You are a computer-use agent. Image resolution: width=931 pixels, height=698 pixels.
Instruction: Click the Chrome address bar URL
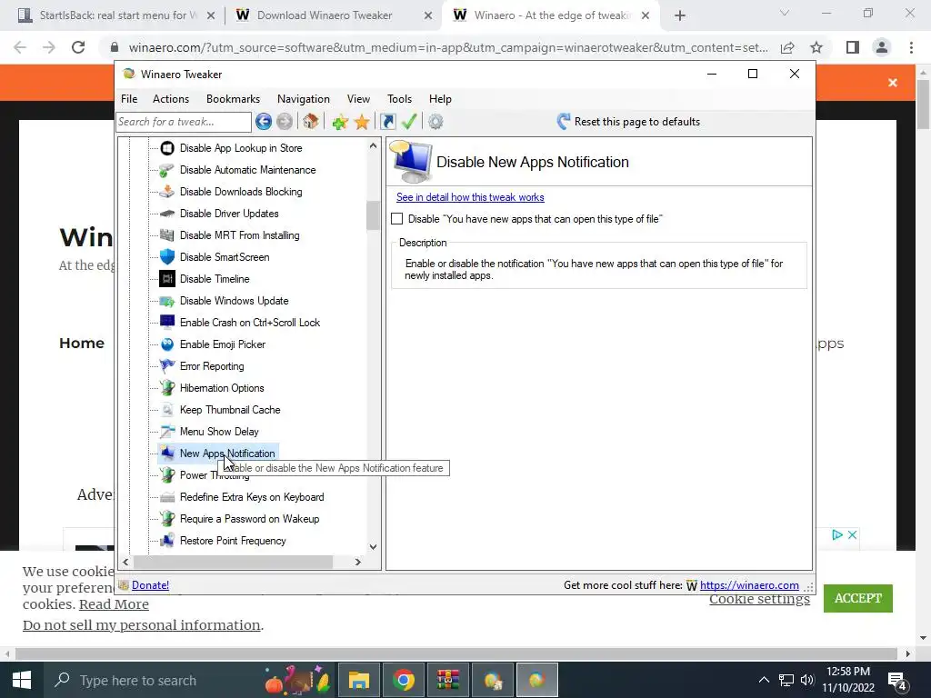pos(447,47)
